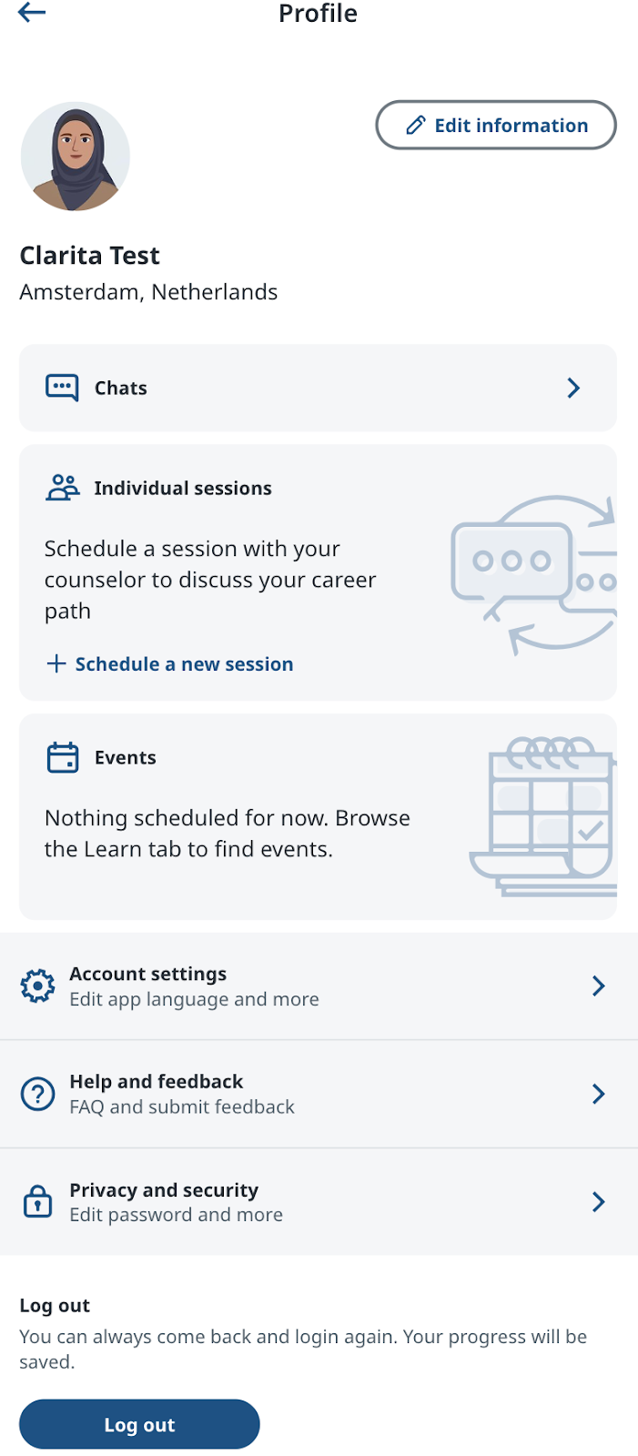Open Help and feedback chevron arrow

(x=598, y=1094)
